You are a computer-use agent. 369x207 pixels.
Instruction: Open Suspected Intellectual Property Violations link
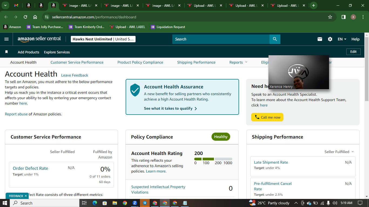click(x=158, y=189)
